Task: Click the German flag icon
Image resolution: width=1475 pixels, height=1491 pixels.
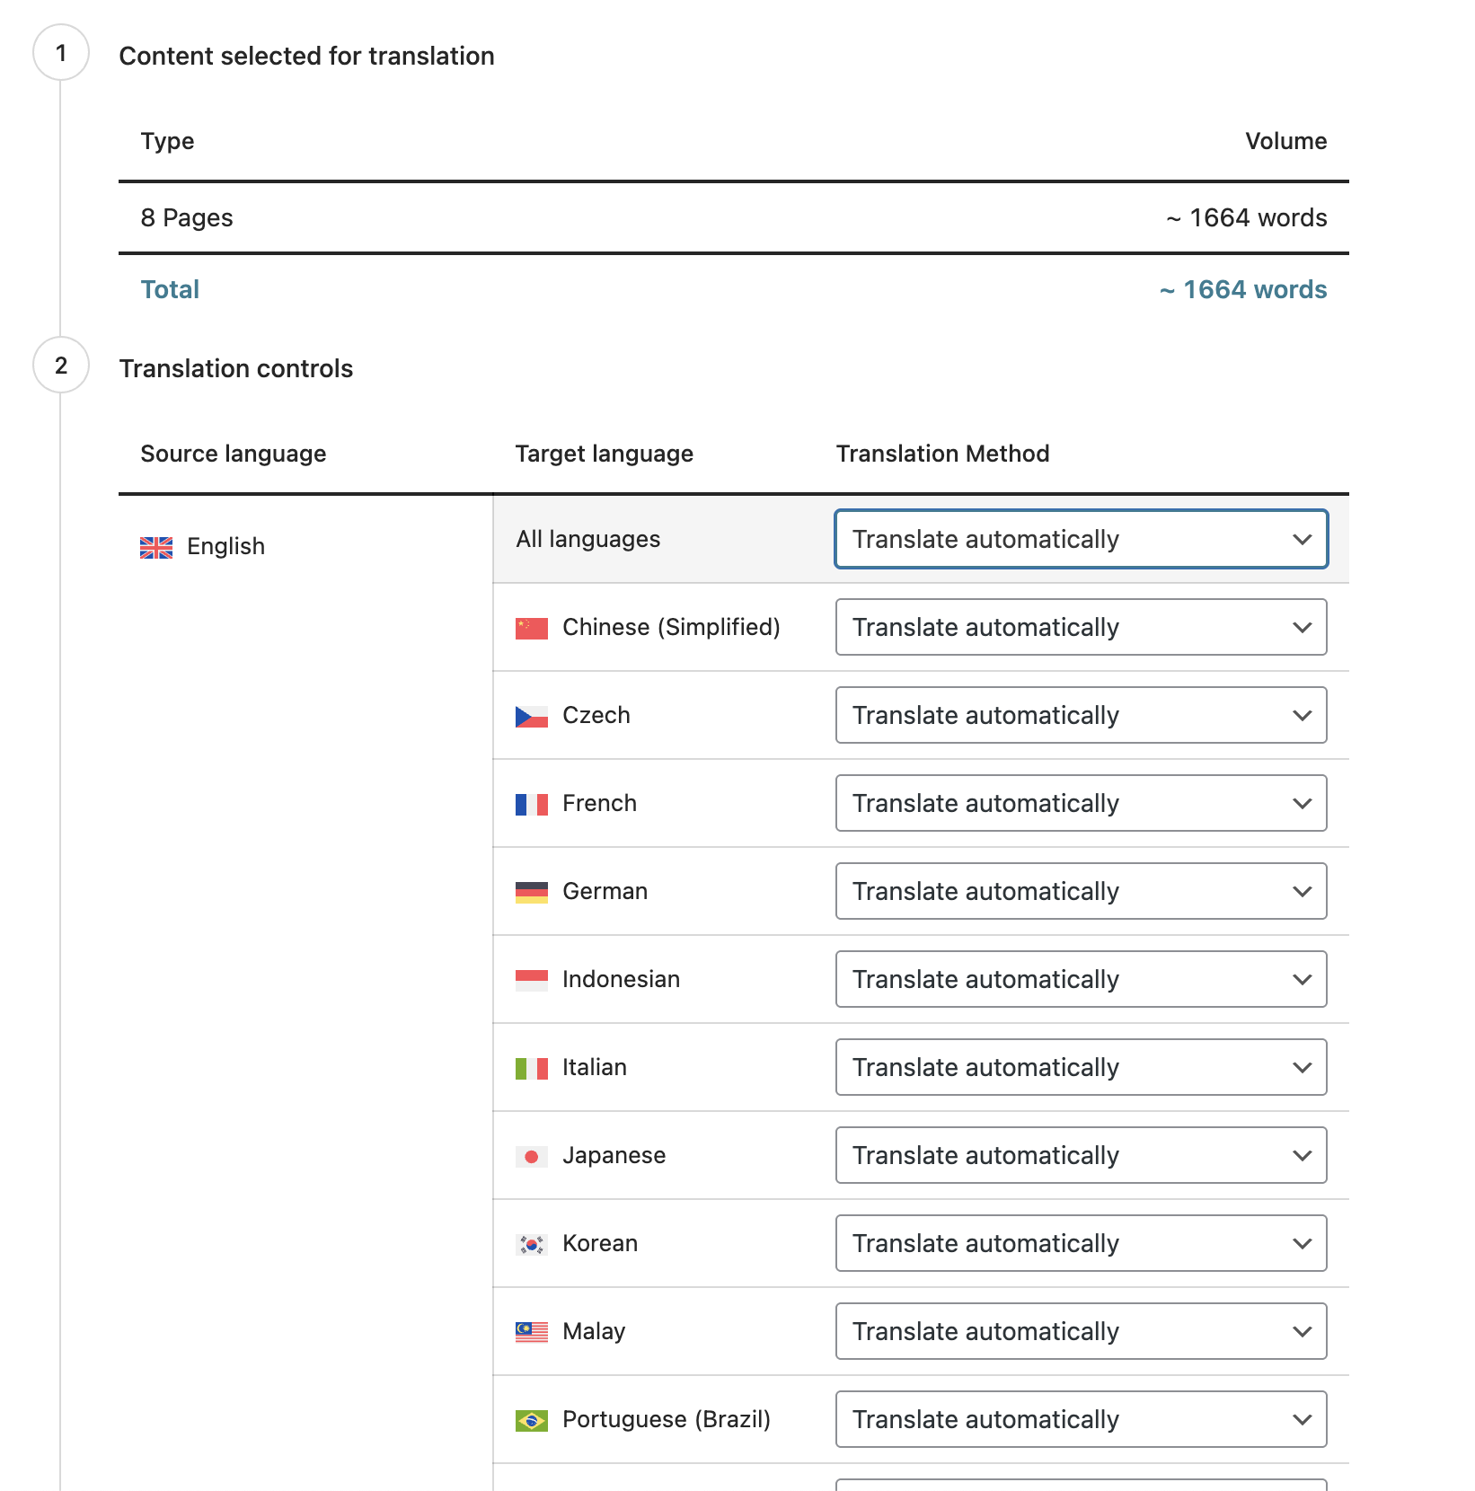Action: [x=532, y=892]
